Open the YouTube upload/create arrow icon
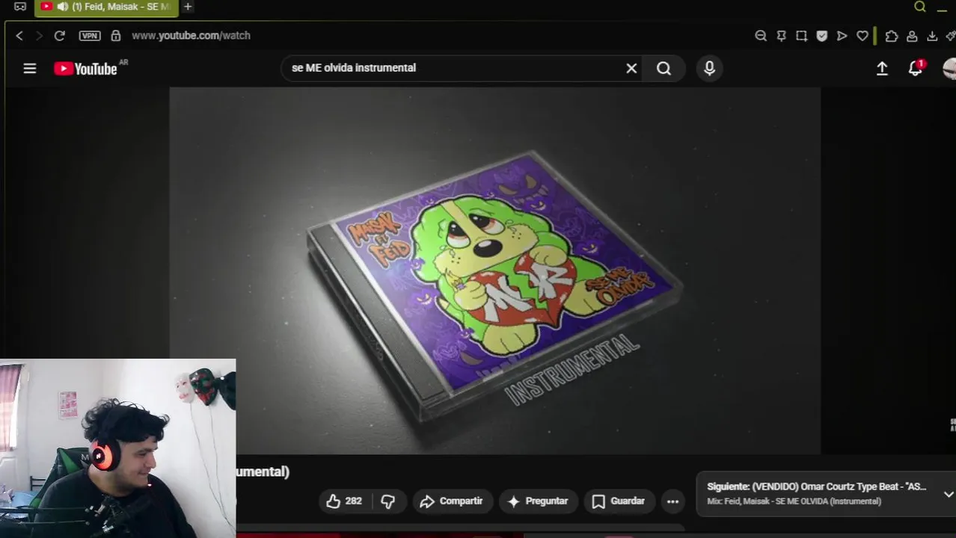This screenshot has height=538, width=956. click(882, 68)
